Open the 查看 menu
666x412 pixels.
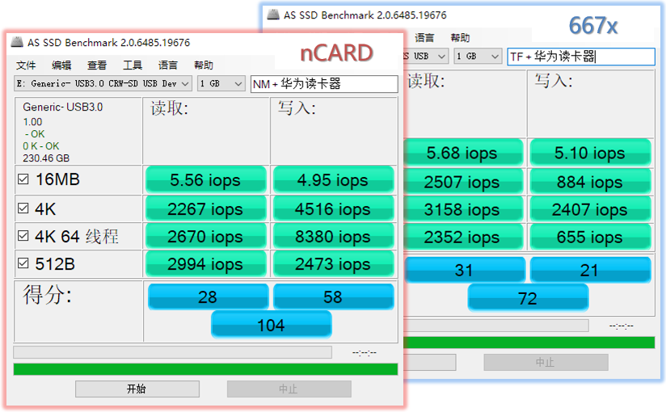coord(97,65)
